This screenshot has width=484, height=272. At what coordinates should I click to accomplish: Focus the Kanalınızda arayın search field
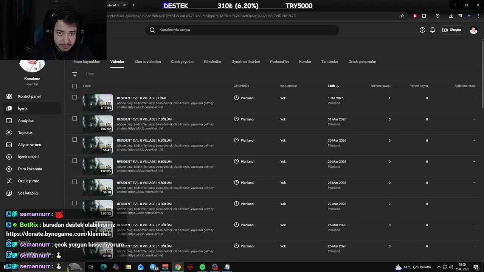(x=242, y=30)
